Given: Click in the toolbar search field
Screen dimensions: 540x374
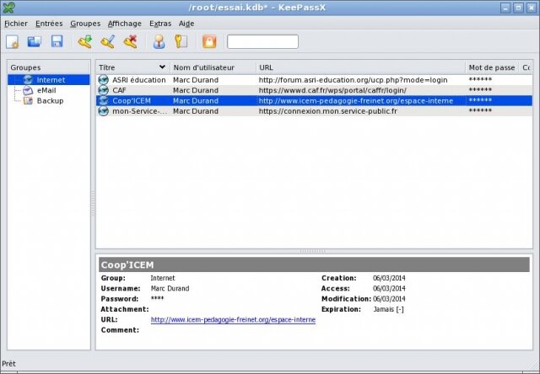Looking at the screenshot, I should tap(262, 41).
